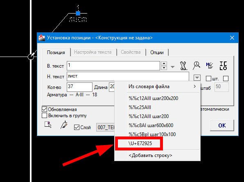244x182 pixels.
Task: Uncheck the Слой checkbox
Action: 77,127
